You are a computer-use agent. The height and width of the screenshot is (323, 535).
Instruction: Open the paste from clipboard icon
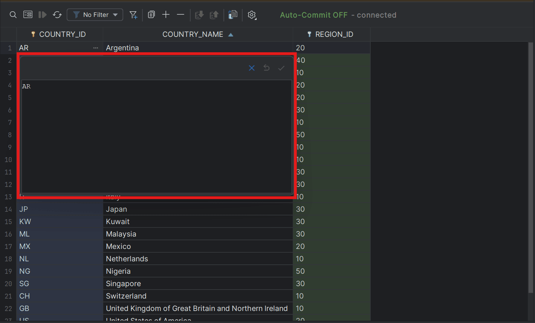click(232, 15)
